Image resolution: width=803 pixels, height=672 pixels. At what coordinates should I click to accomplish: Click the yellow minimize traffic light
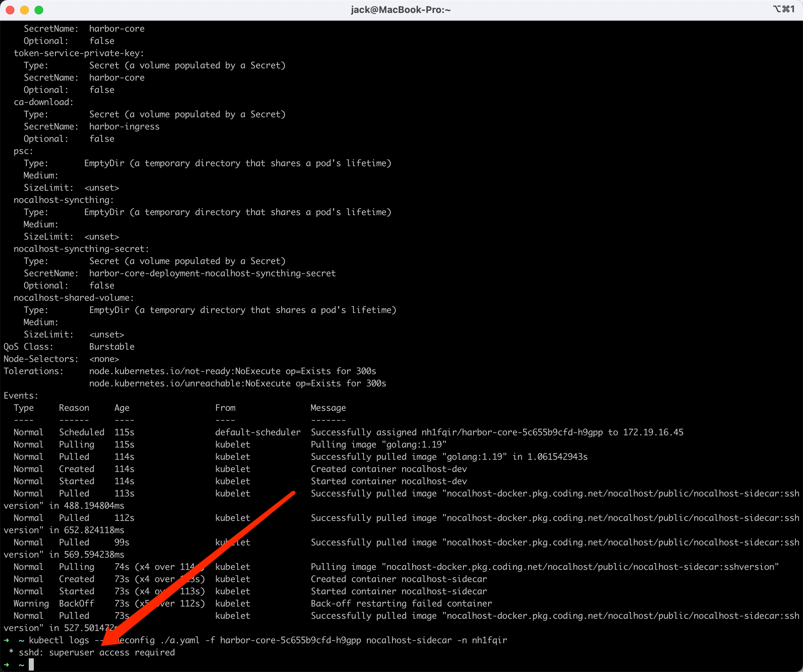pyautogui.click(x=24, y=10)
